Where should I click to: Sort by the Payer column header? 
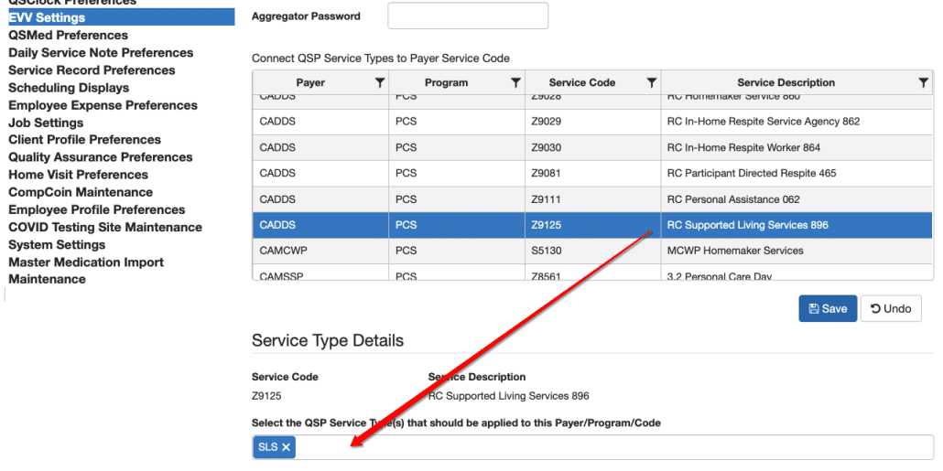(x=310, y=83)
